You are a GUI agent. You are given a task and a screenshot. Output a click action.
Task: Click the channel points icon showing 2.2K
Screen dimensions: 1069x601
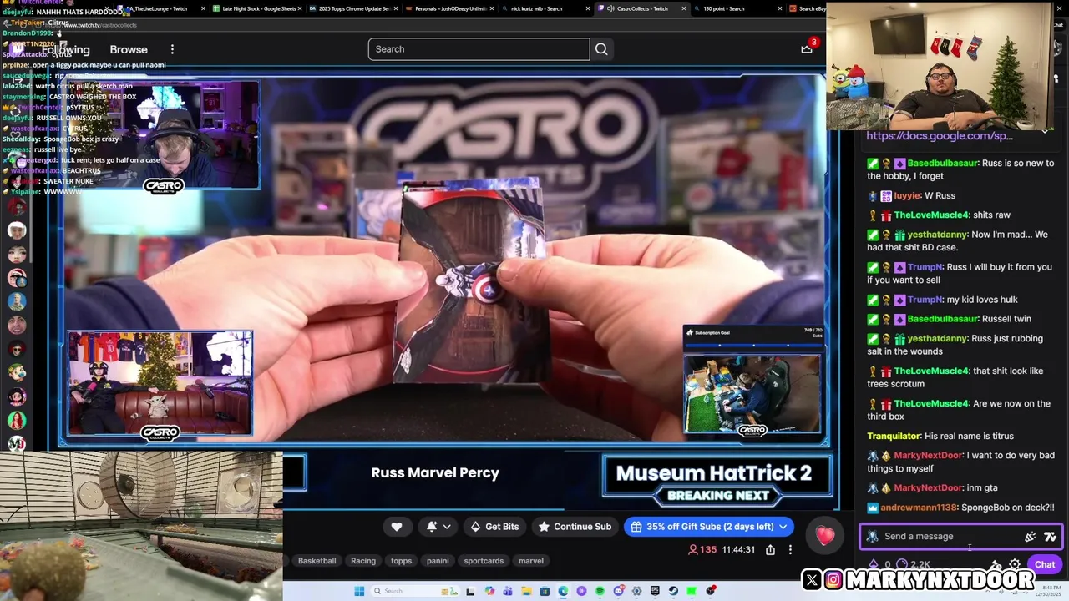click(x=902, y=565)
